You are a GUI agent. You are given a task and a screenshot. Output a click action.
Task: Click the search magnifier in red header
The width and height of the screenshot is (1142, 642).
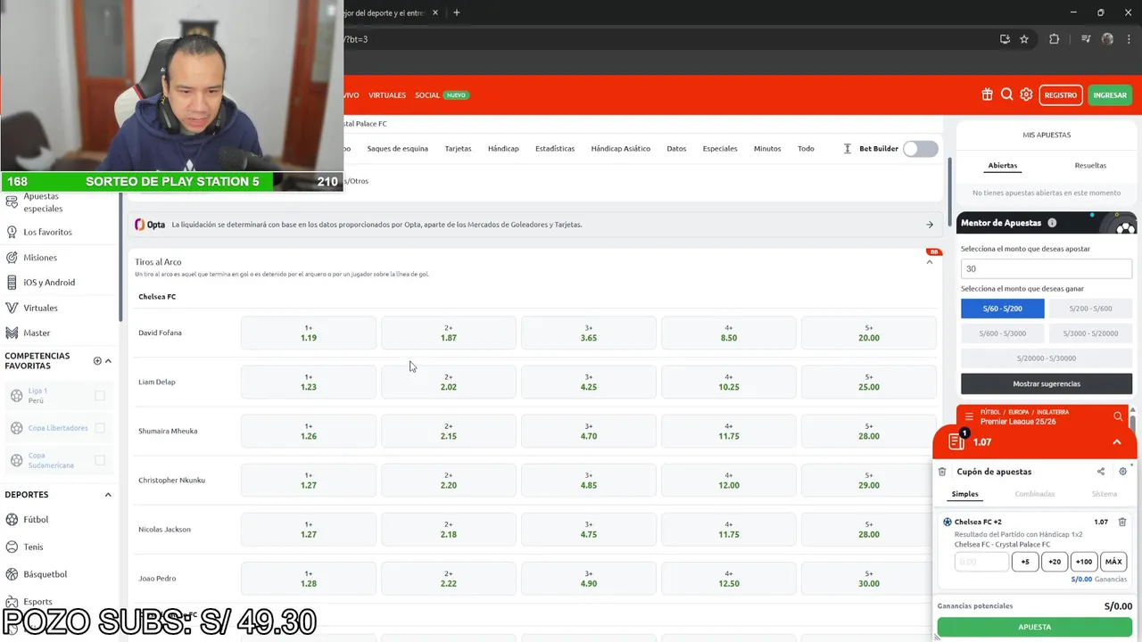click(x=1006, y=95)
